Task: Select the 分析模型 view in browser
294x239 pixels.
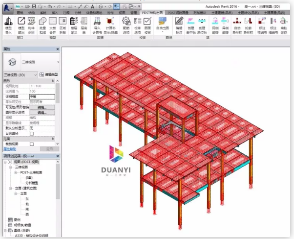Action: pos(32,182)
